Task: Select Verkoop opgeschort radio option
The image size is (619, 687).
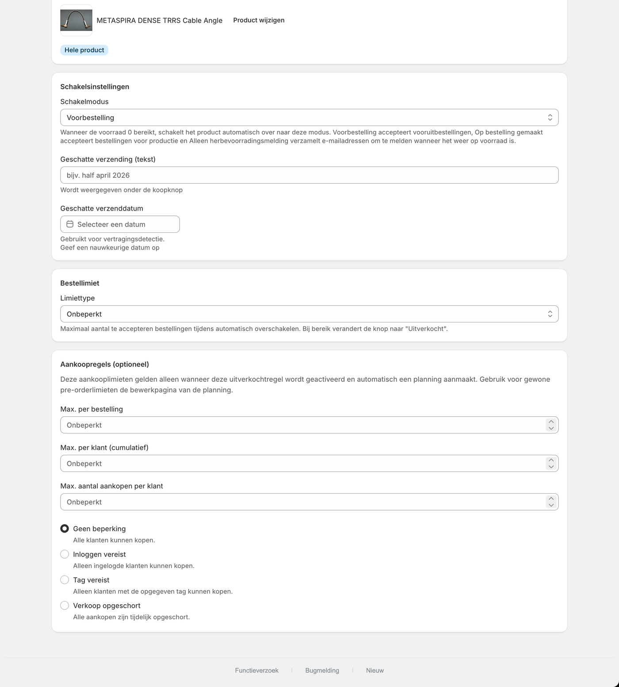Action: (x=65, y=606)
